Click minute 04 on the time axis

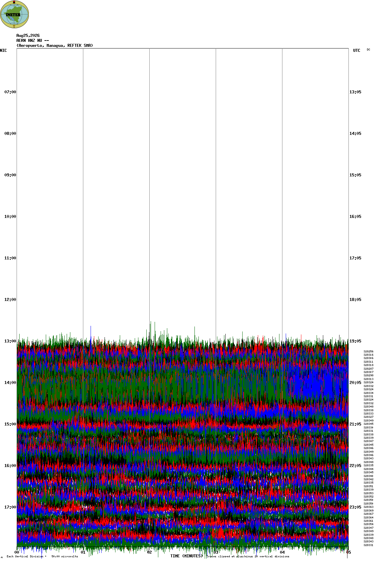282,553
